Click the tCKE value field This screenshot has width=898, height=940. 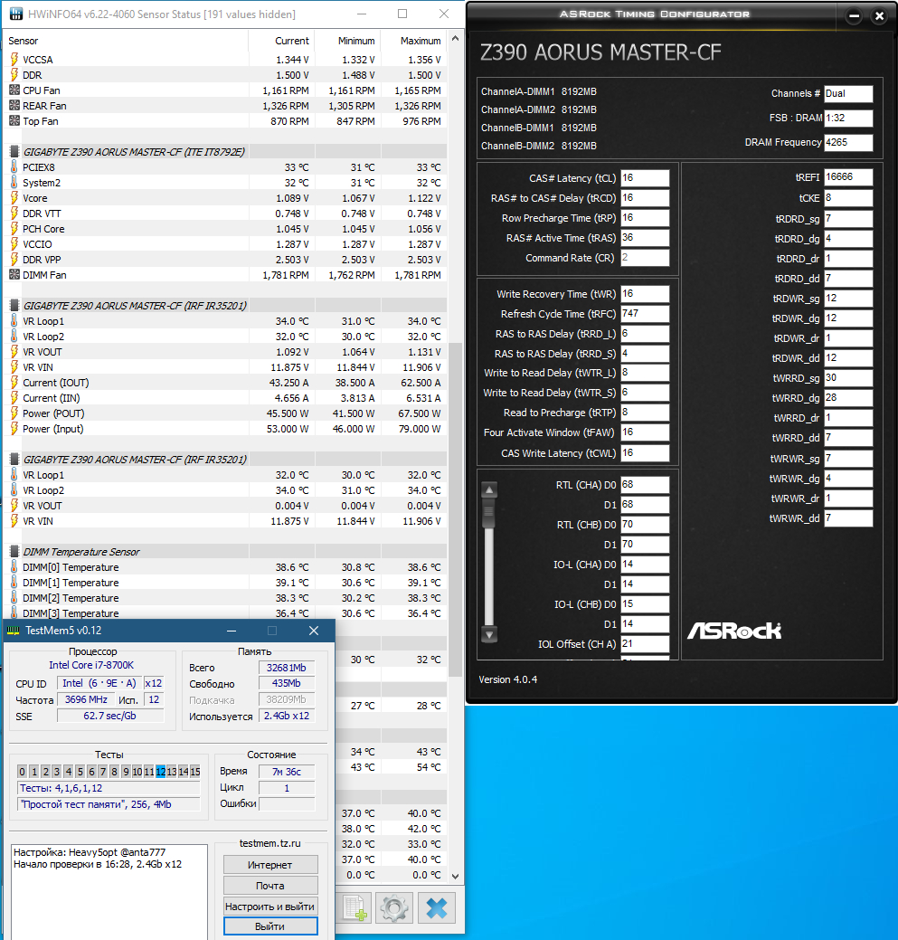click(848, 198)
